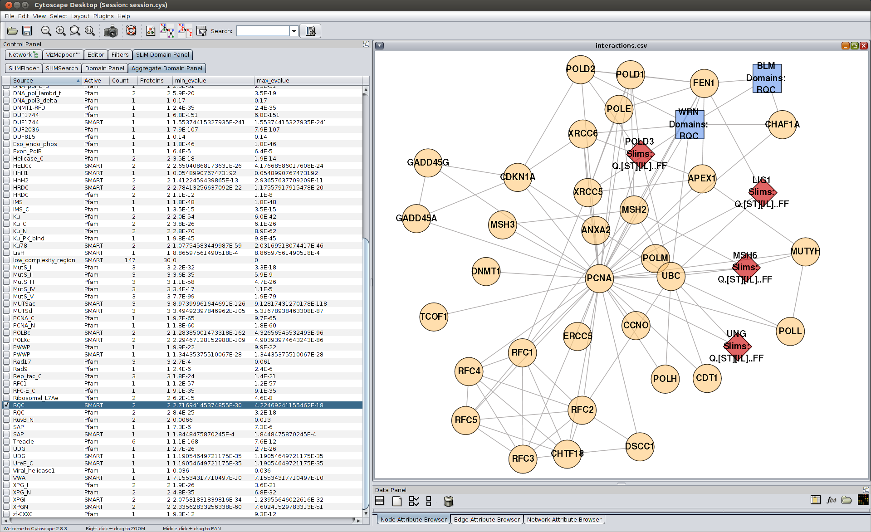Click the filter table toolbar icon
This screenshot has height=532, width=871.
click(x=201, y=31)
